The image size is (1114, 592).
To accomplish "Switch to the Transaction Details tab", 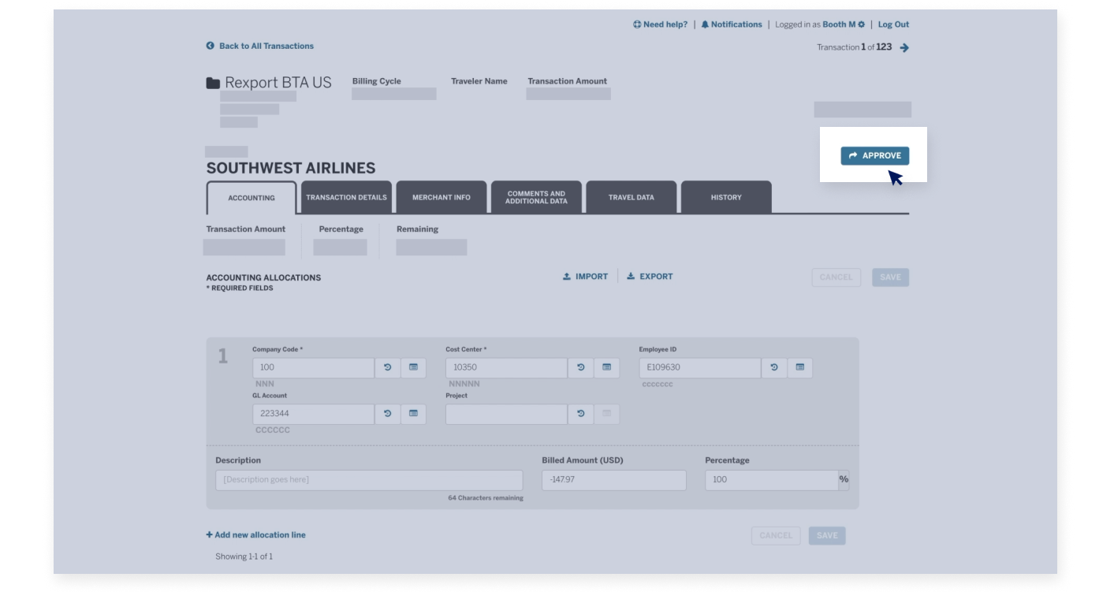I will click(x=345, y=197).
